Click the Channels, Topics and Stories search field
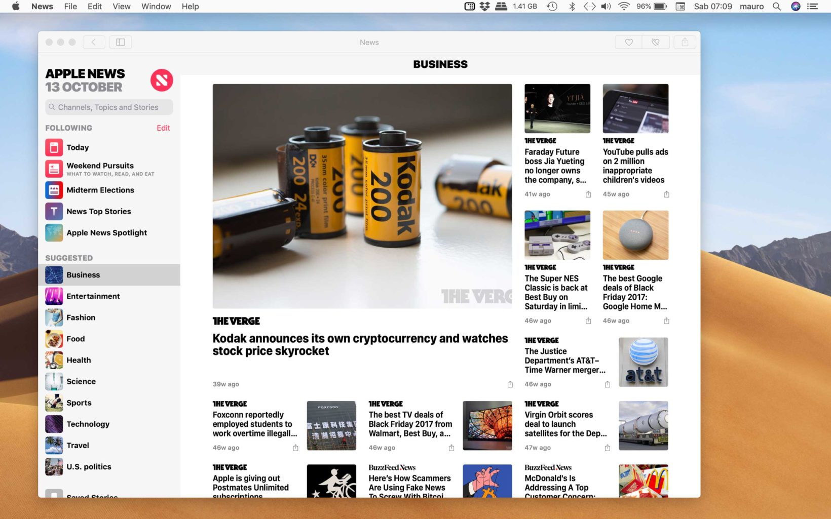 point(109,107)
